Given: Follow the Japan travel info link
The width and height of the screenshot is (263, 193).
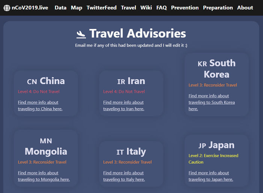Looking at the screenshot, I should click(210, 176).
